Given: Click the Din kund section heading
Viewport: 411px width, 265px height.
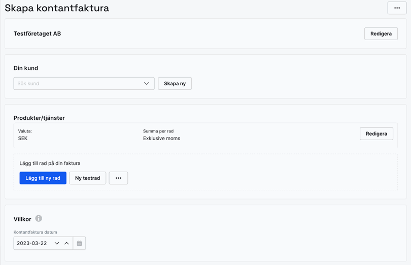Looking at the screenshot, I should tap(26, 68).
